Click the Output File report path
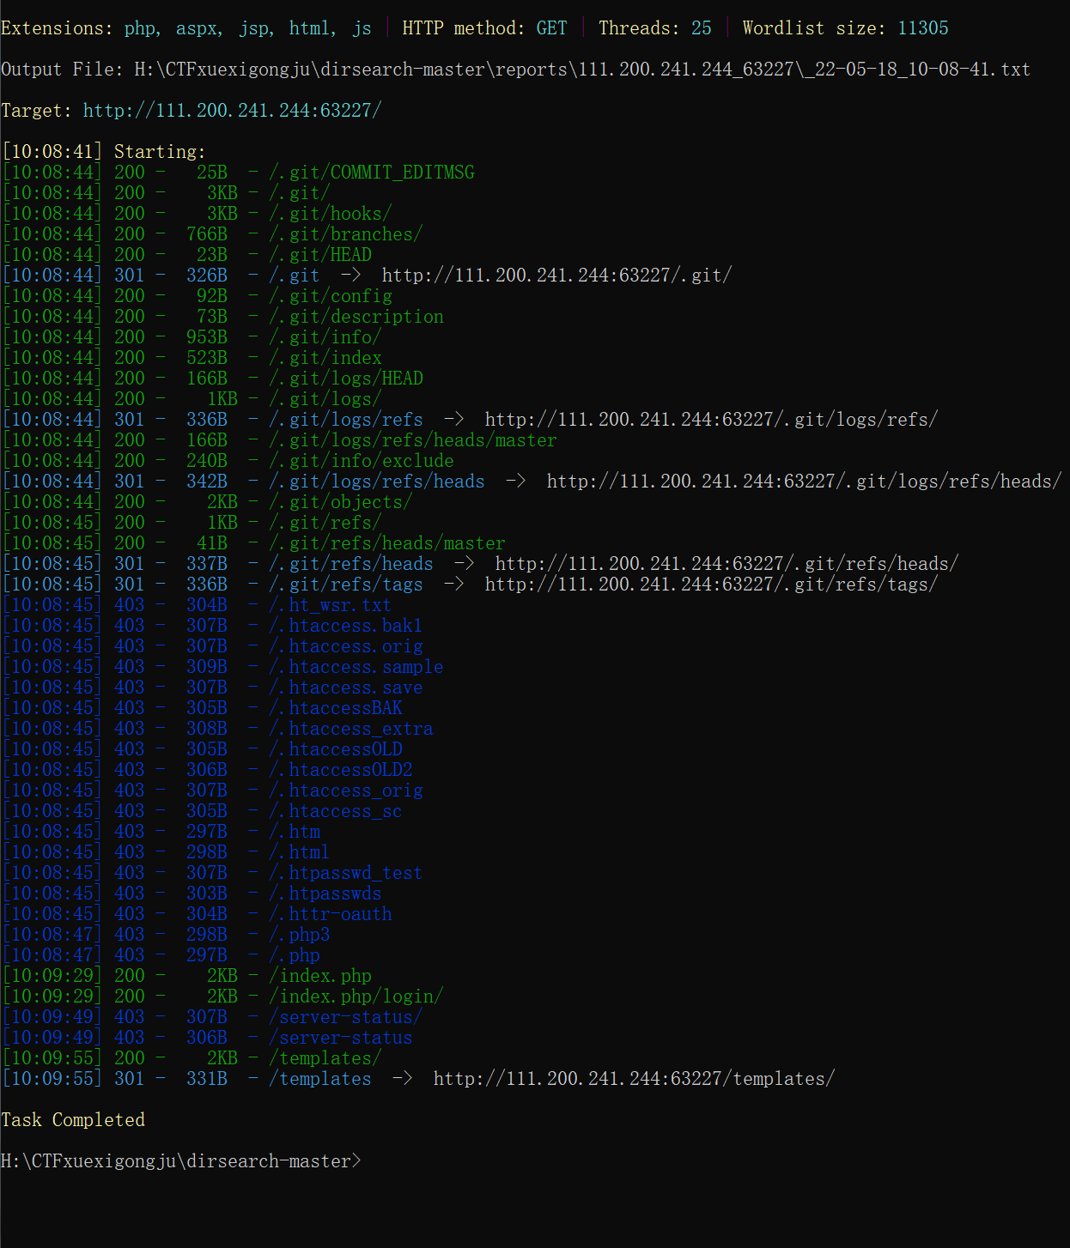Screen dimensions: 1070x1248 tap(582, 70)
